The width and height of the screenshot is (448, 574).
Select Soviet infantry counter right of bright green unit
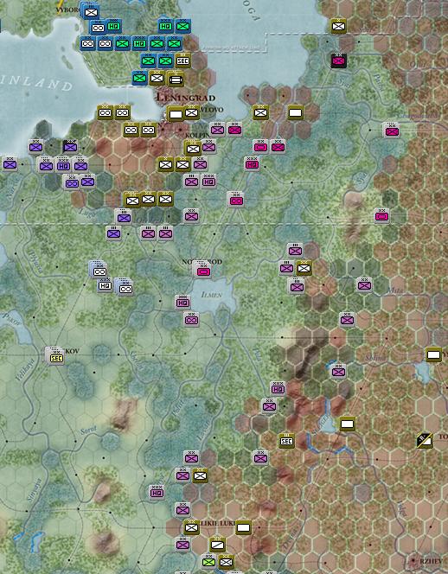[226, 562]
